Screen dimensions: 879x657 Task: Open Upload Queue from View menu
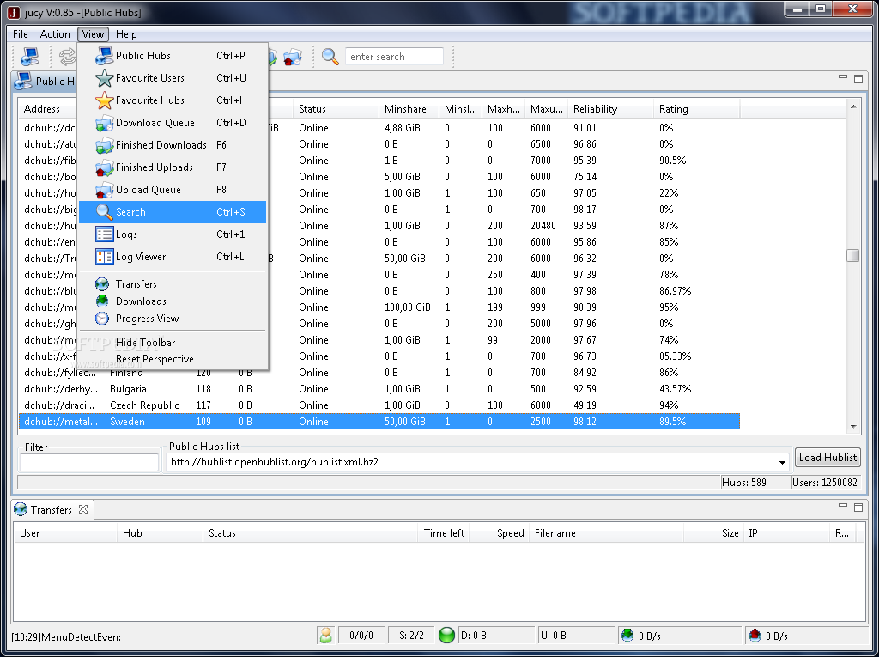tap(173, 190)
